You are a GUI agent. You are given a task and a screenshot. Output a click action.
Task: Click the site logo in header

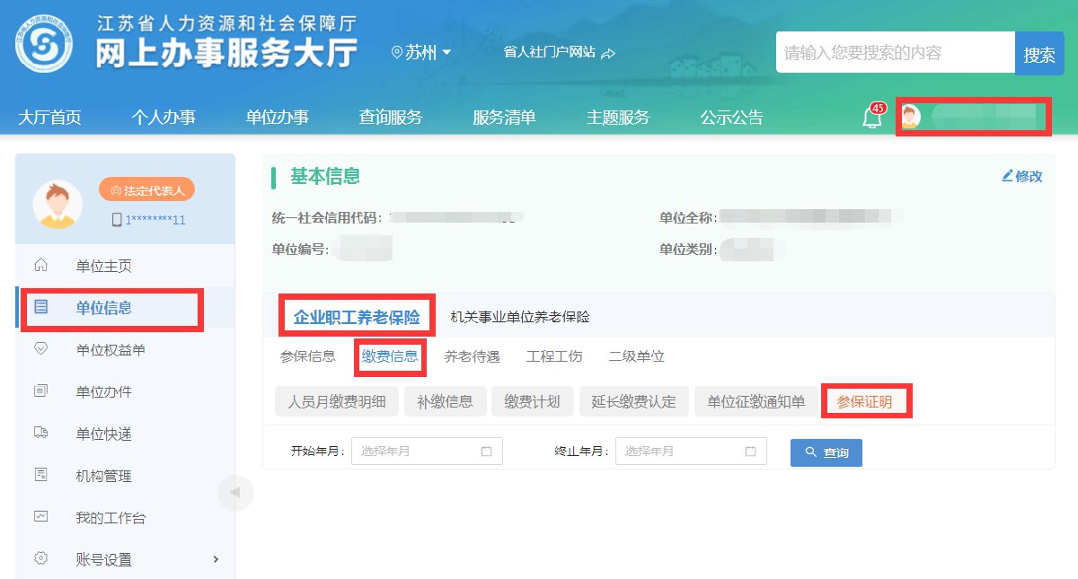[x=44, y=44]
